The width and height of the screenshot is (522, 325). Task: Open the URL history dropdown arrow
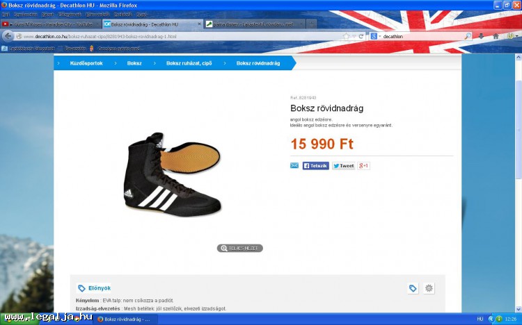click(354, 36)
